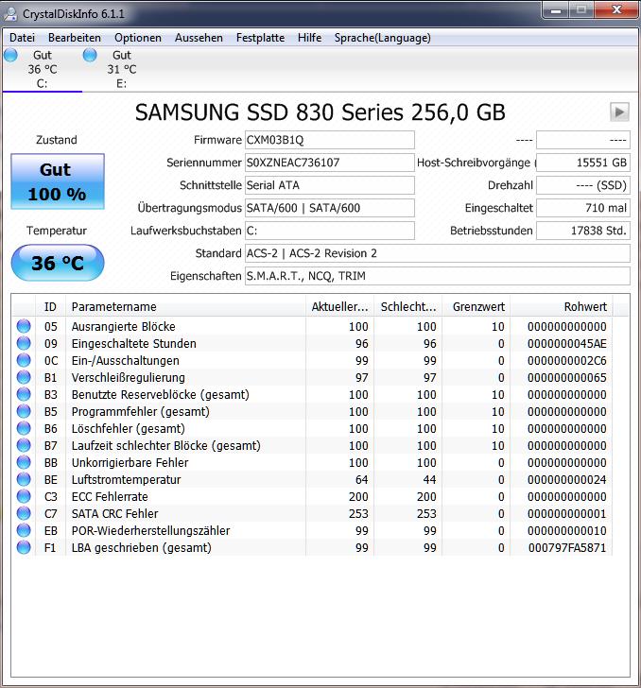Viewport: 641px width, 688px height.
Task: Click raw value 0000000045AE
Action: coord(567,344)
